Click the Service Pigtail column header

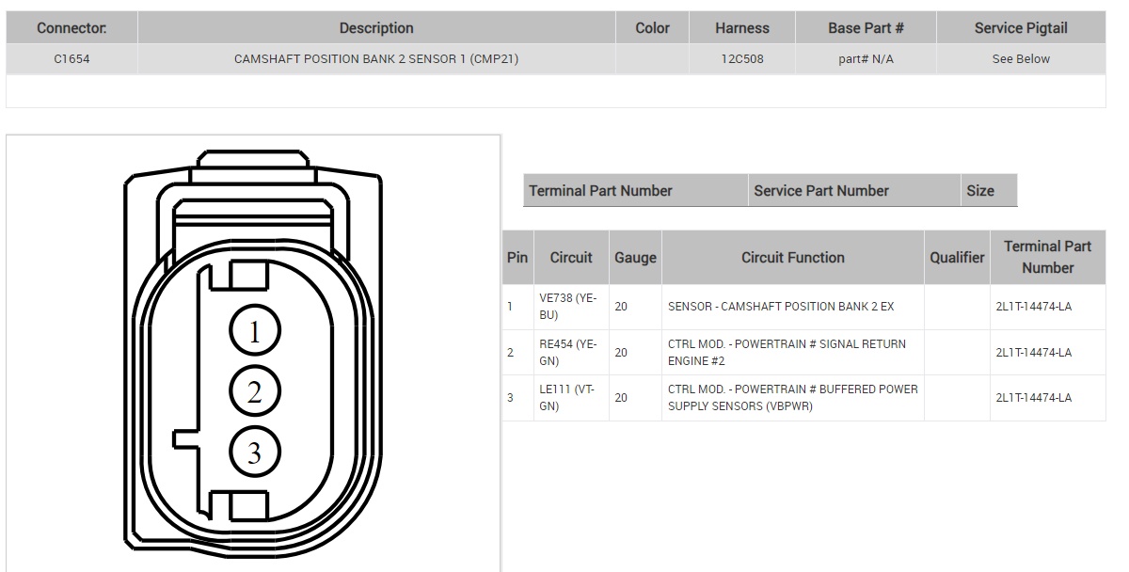pyautogui.click(x=1021, y=27)
